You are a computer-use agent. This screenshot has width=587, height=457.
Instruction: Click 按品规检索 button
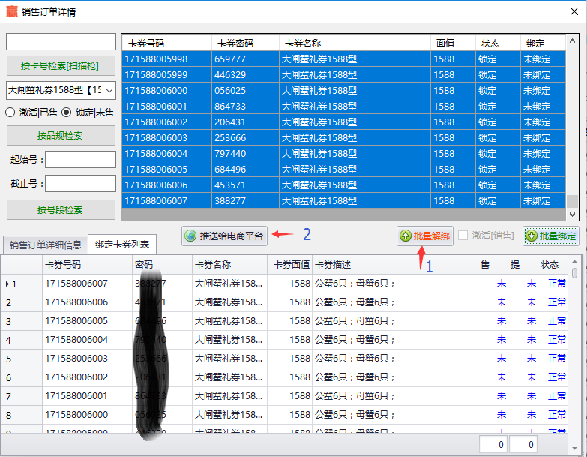pos(61,136)
